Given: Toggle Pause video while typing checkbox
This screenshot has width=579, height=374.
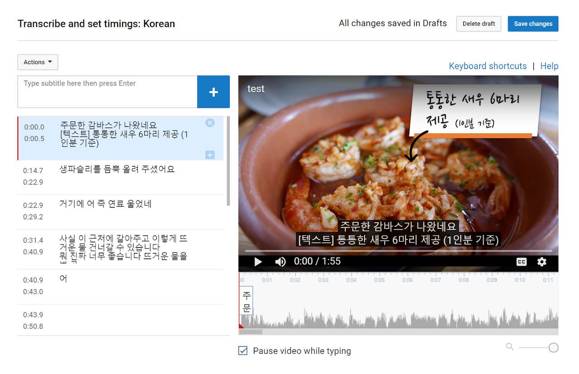Looking at the screenshot, I should tap(243, 351).
